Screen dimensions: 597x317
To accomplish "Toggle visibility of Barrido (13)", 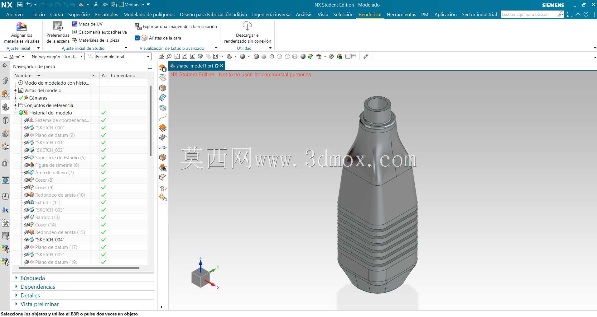I will (27, 217).
